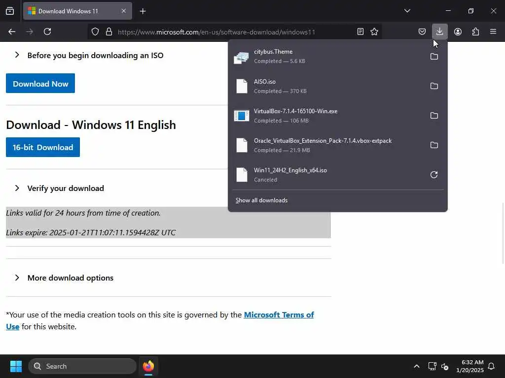
Task: Bookmark this page with star icon
Action: (x=374, y=31)
